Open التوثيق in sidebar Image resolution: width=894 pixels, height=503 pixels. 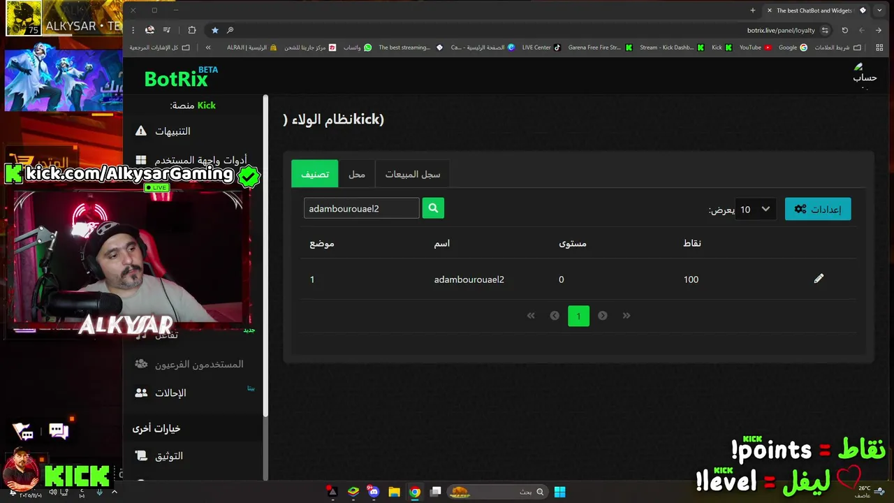169,456
